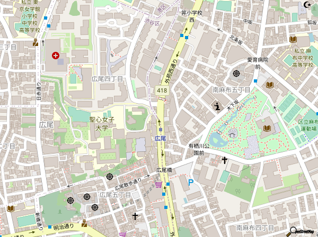Image resolution: width=318 pixels, height=237 pixels.
Task: Click the red hospital cross icon
Action: 56,56
